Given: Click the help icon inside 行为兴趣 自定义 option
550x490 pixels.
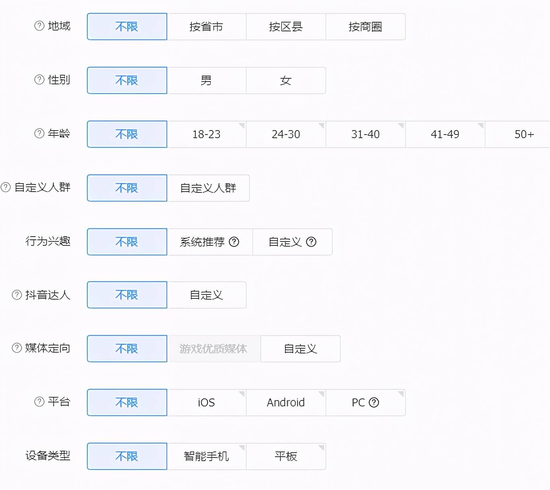Looking at the screenshot, I should tap(311, 242).
